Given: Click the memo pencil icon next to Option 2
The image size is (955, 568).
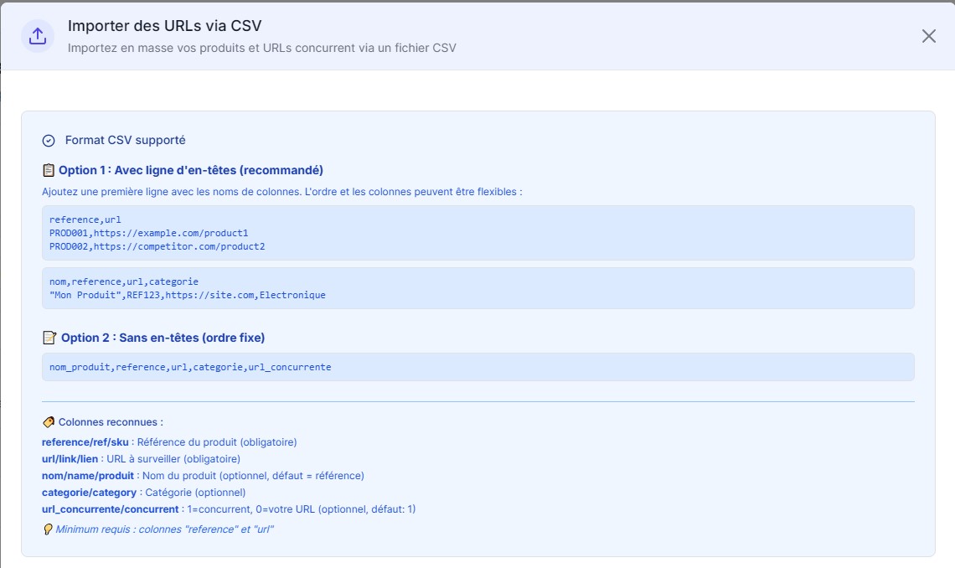Looking at the screenshot, I should click(x=49, y=338).
